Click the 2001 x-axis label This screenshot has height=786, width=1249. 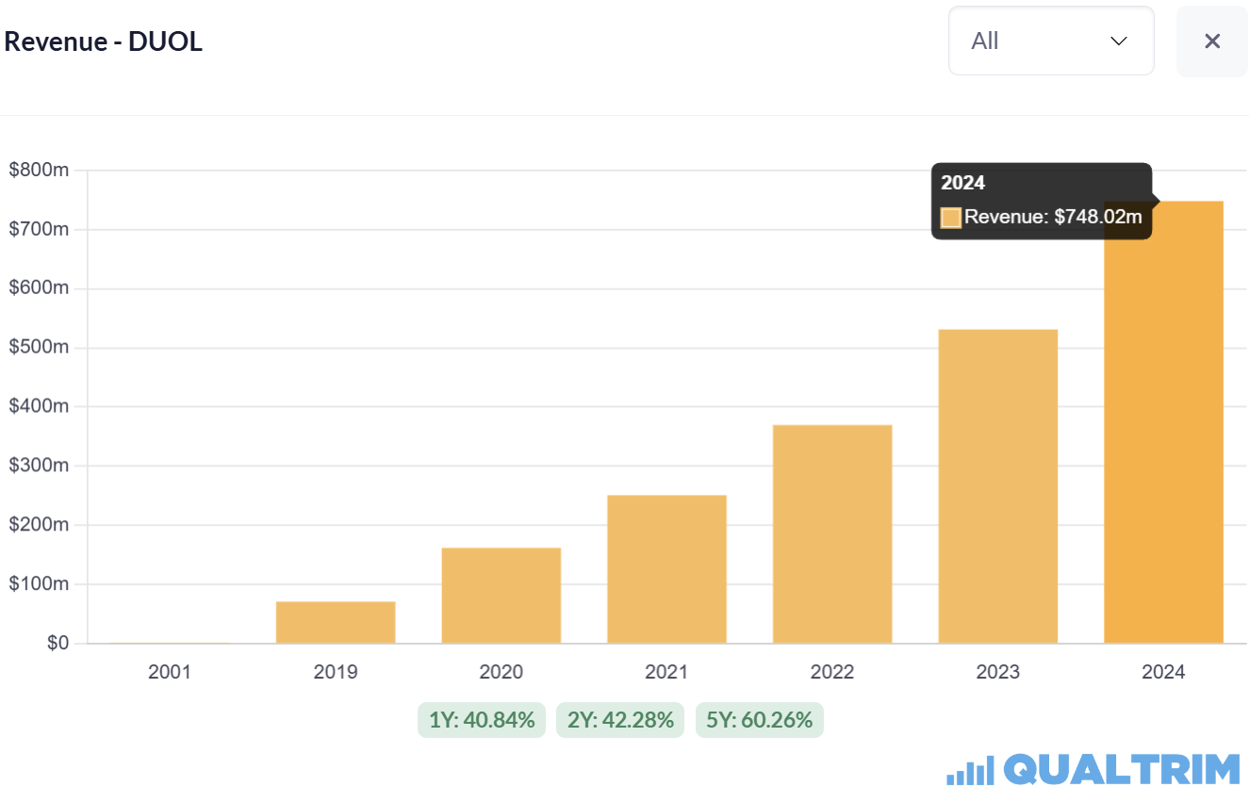click(x=170, y=672)
